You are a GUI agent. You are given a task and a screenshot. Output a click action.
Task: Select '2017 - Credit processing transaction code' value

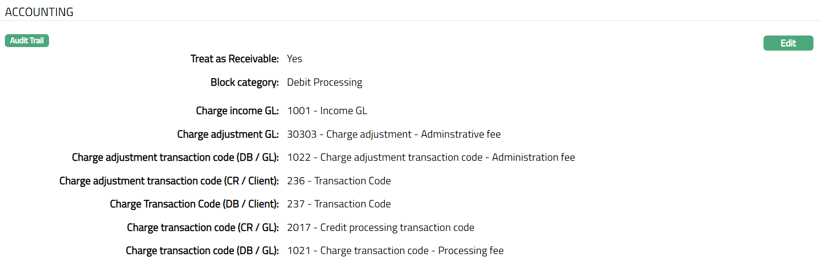click(x=380, y=227)
